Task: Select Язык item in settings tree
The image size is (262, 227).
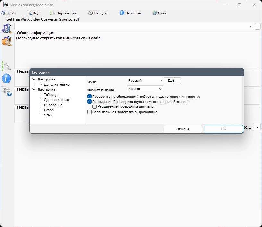Action: [x=48, y=115]
